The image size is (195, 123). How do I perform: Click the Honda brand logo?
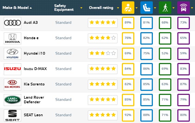click(13, 38)
